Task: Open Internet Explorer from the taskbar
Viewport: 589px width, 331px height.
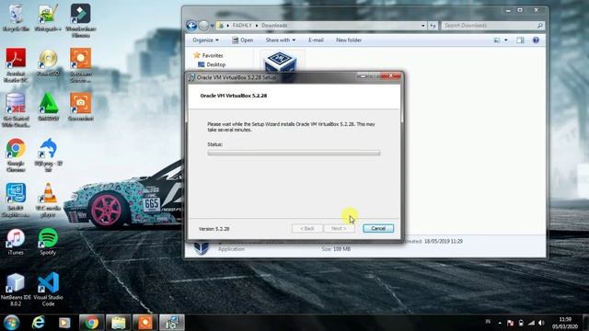Action: pyautogui.click(x=38, y=323)
